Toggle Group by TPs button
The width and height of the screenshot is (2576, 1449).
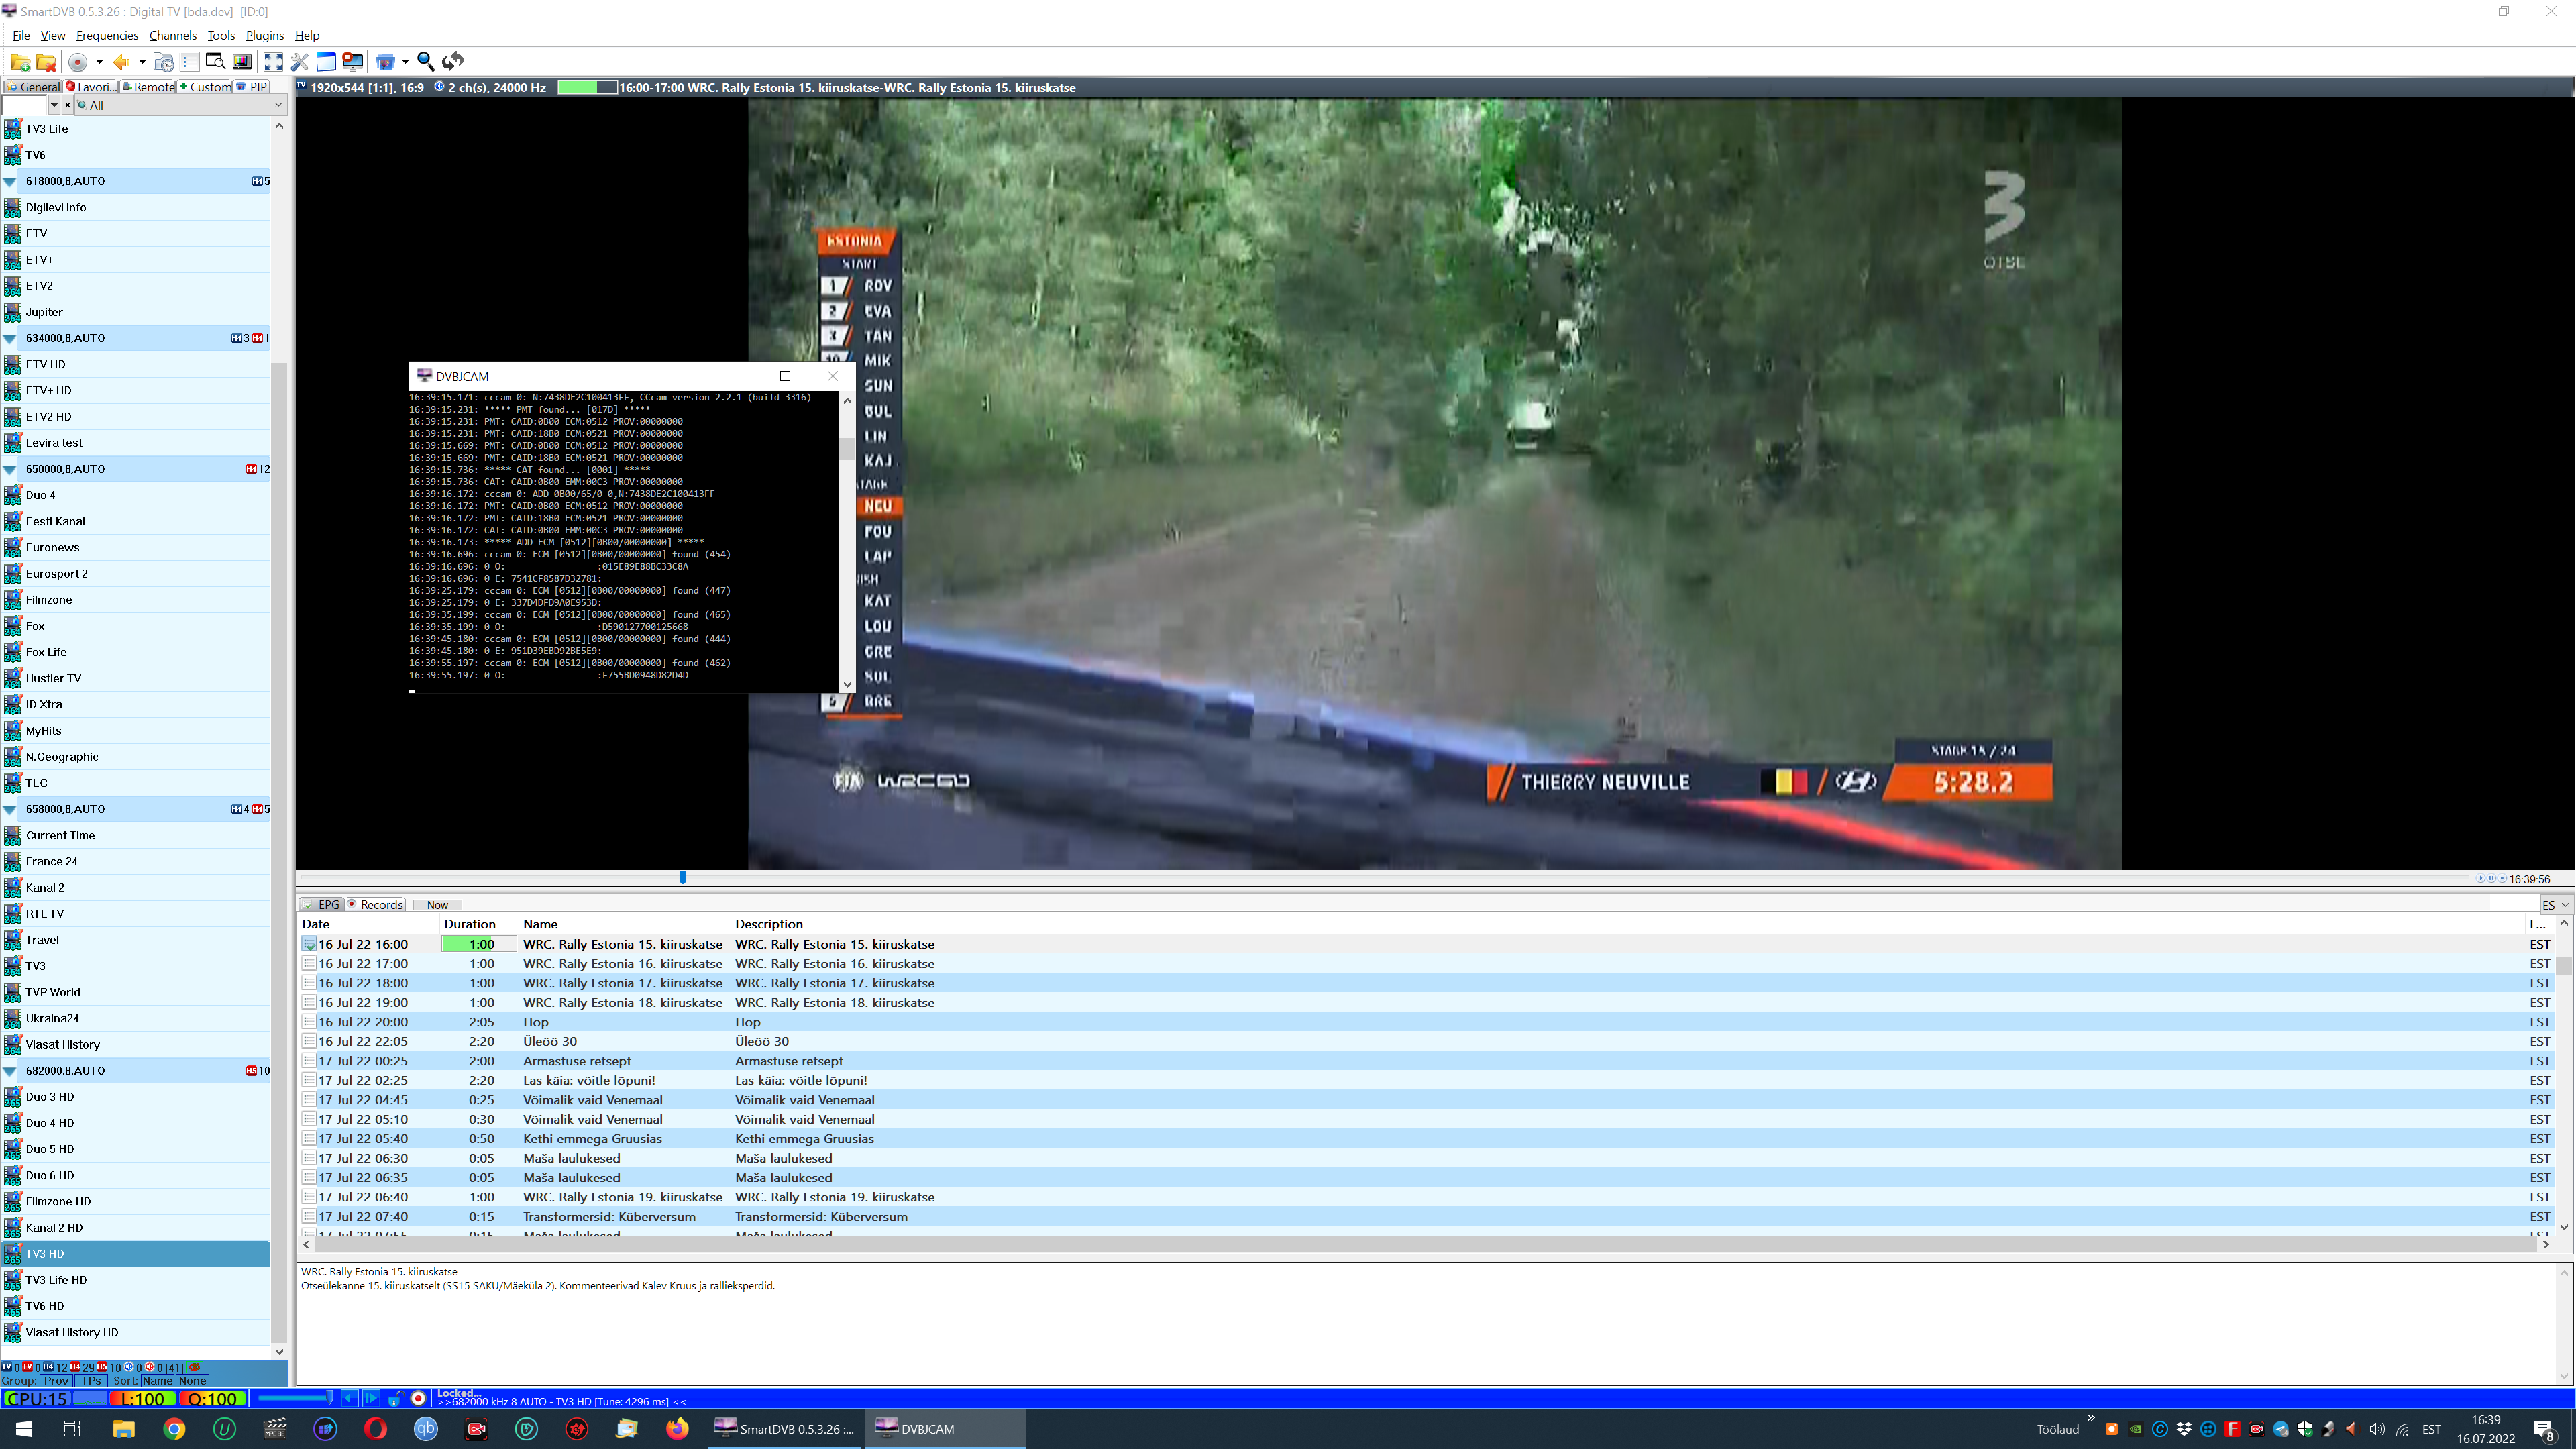click(x=91, y=1380)
